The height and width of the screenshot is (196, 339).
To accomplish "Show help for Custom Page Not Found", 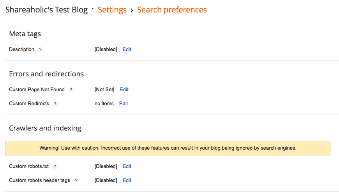I will pyautogui.click(x=71, y=90).
